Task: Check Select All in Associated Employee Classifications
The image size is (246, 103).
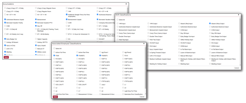Action: pyautogui.click(x=54, y=49)
